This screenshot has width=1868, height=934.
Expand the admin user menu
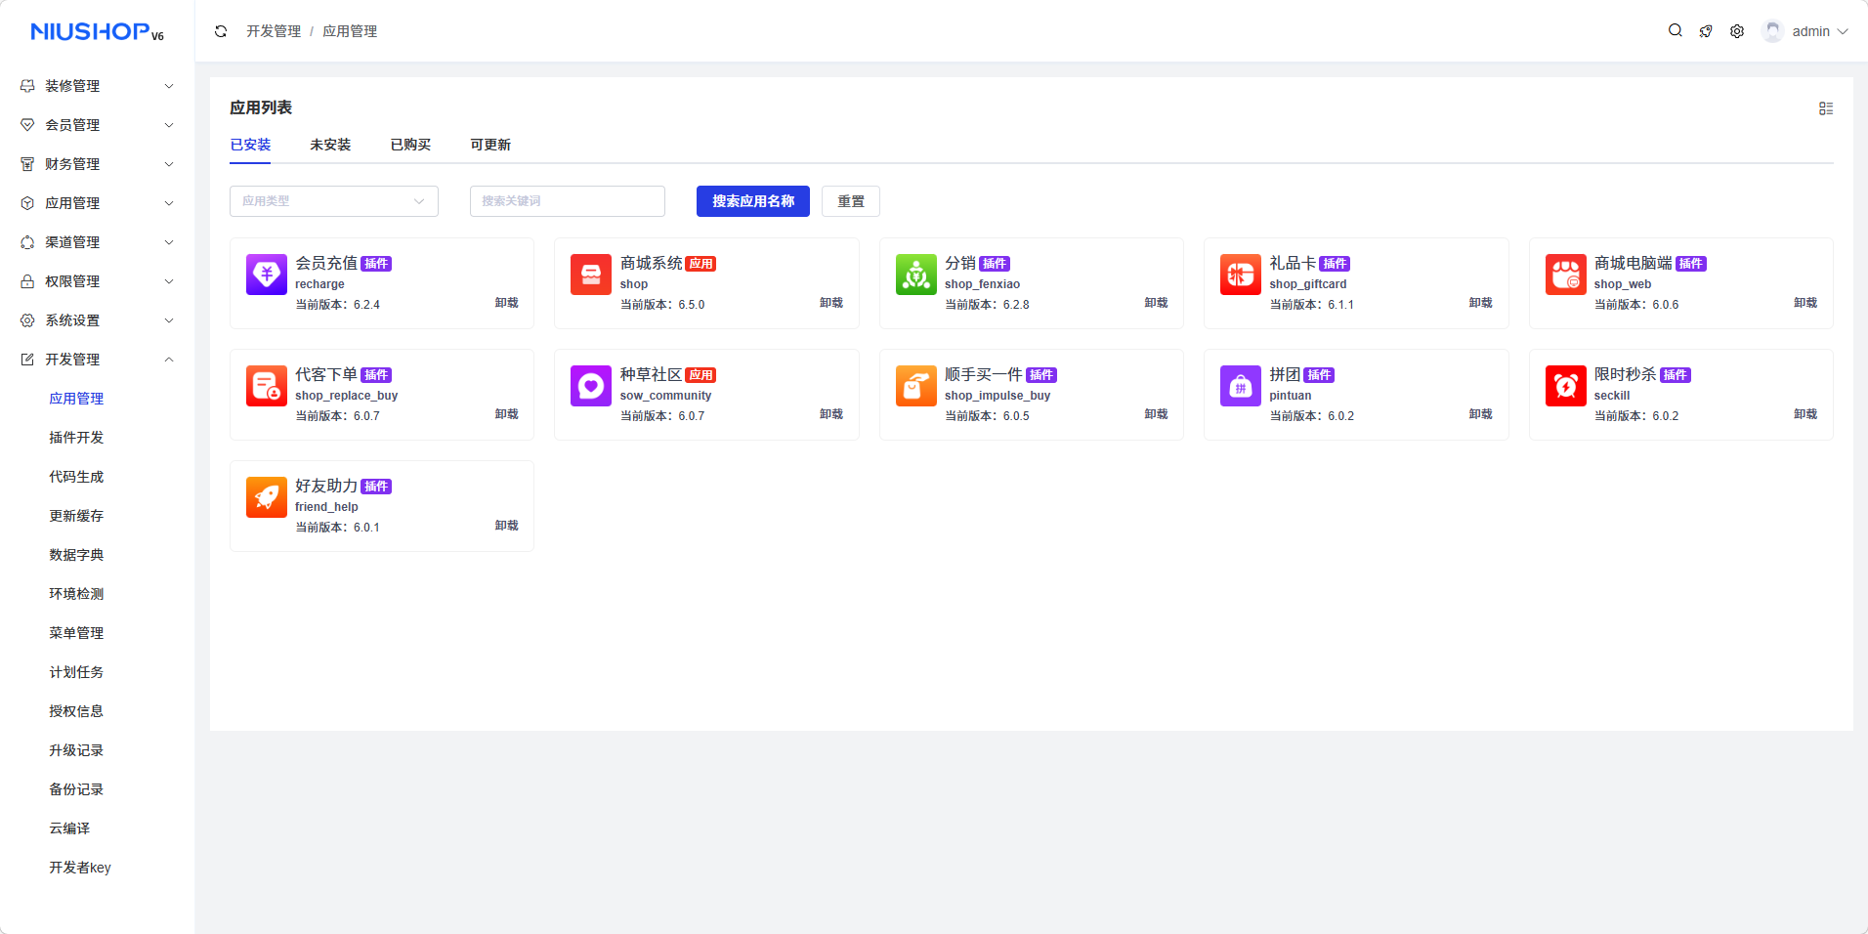click(x=1807, y=31)
